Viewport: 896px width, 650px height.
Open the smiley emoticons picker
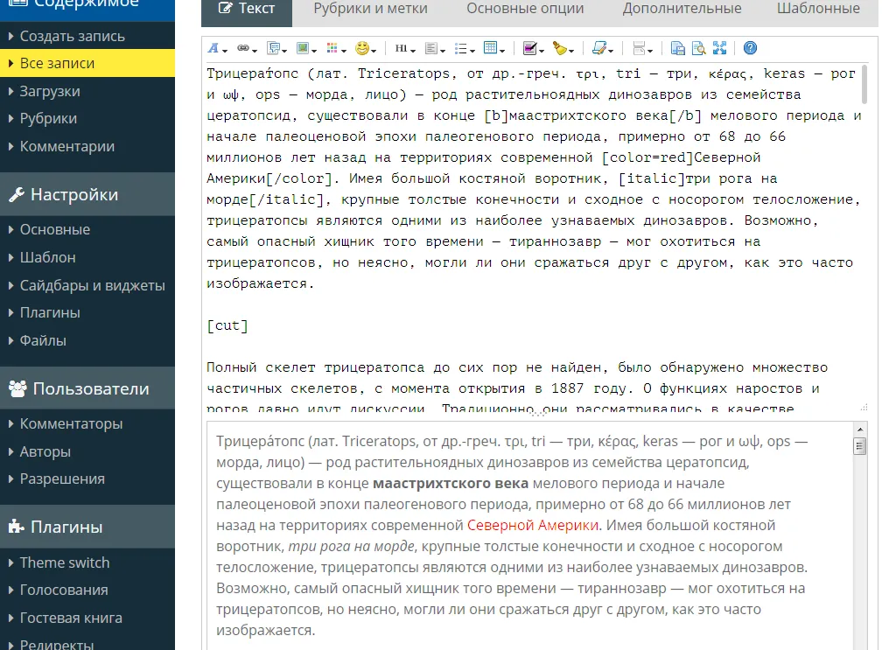click(x=365, y=49)
